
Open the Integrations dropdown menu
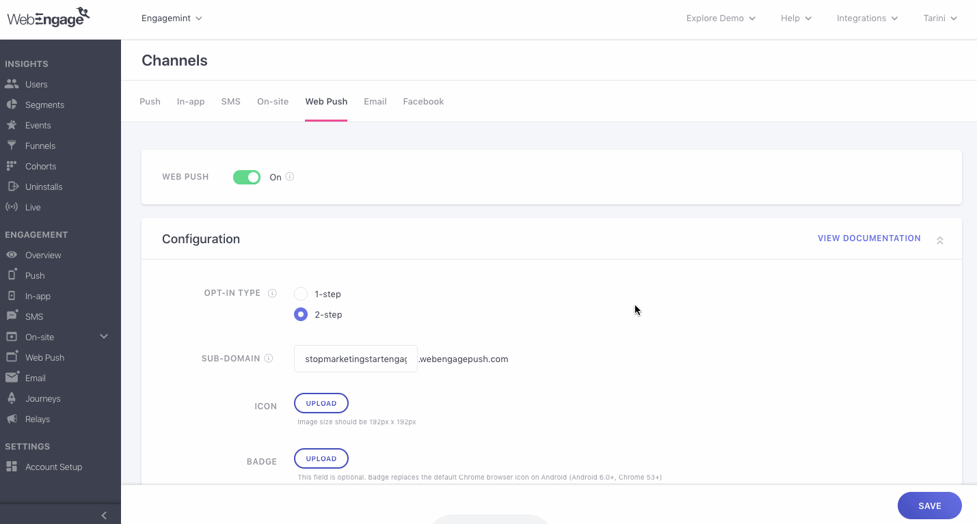pyautogui.click(x=867, y=18)
